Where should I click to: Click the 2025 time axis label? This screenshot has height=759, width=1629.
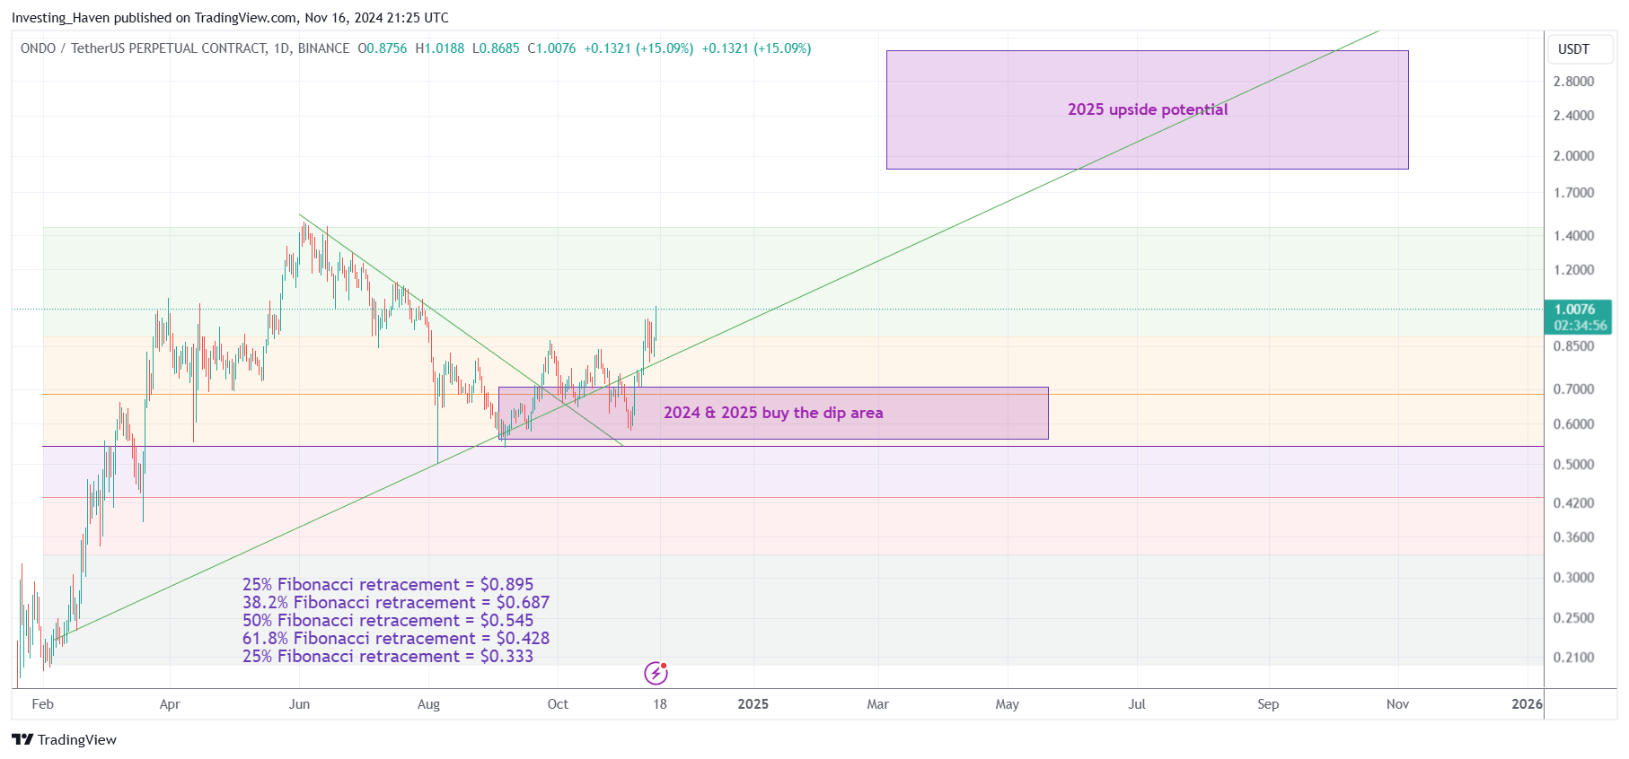tap(753, 704)
